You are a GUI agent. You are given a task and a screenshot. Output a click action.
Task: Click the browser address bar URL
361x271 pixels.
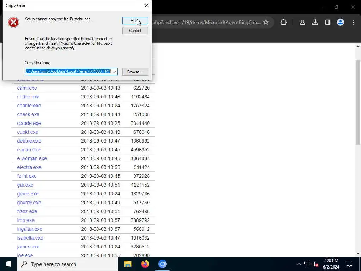coord(207,22)
